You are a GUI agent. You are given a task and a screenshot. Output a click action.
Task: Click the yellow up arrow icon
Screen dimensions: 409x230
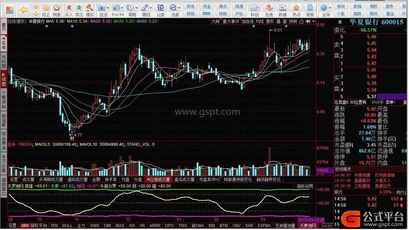point(36,6)
